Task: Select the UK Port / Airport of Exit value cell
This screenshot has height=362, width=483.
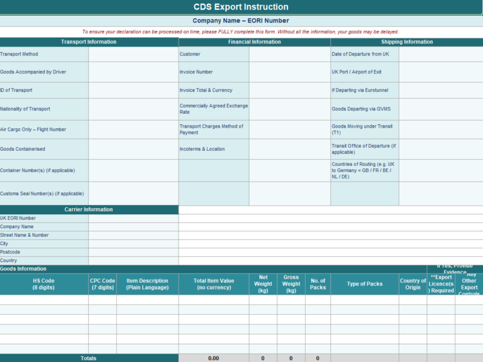Action: (441, 72)
